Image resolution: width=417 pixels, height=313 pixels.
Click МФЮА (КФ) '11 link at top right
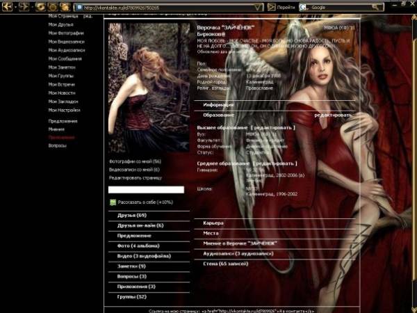(x=339, y=28)
